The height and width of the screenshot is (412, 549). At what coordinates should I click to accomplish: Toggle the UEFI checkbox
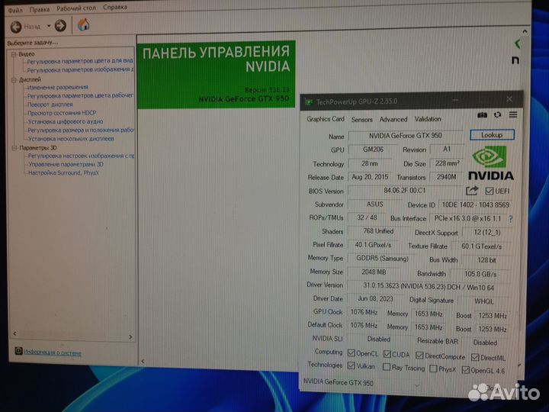[x=489, y=191]
